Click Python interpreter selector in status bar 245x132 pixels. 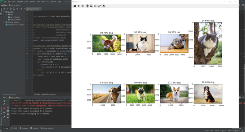coord(234,131)
